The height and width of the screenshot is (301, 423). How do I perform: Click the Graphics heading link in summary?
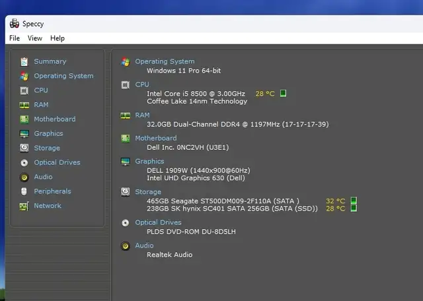coord(150,161)
